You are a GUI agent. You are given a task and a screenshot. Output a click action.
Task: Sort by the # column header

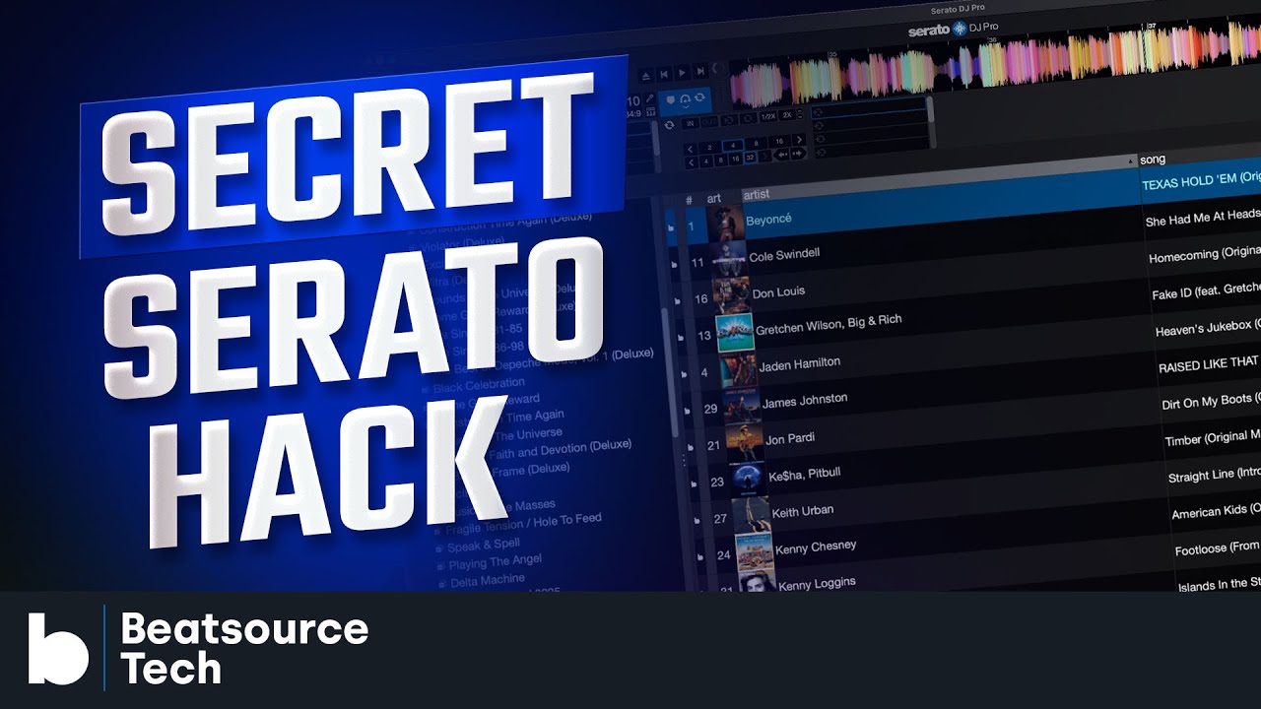pos(689,198)
